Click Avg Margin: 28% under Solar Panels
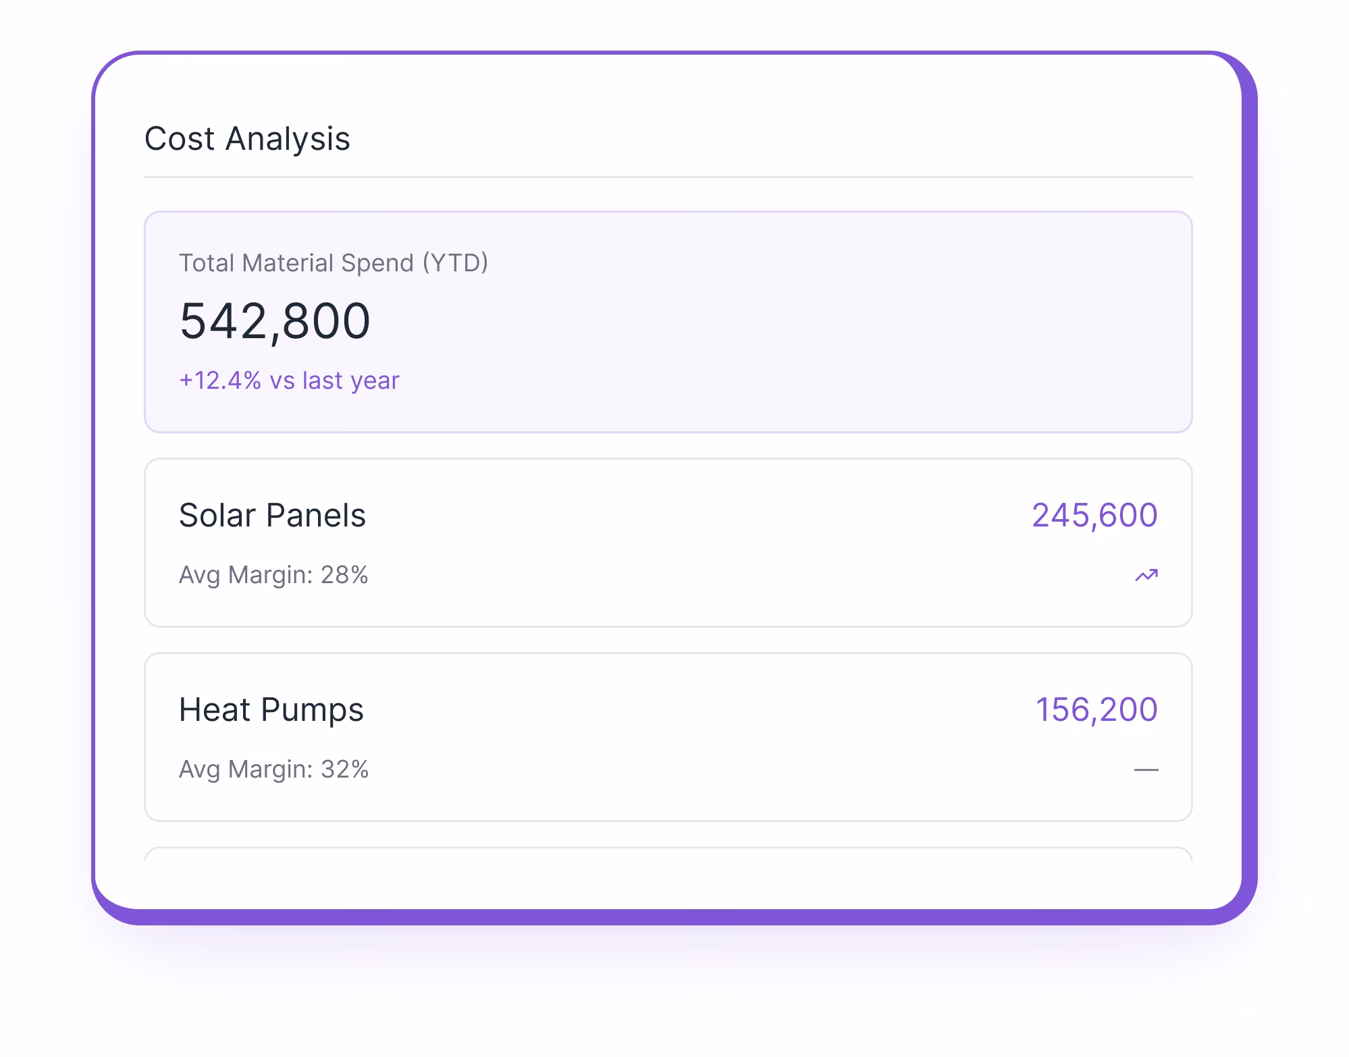The image size is (1349, 1057). pos(273,575)
